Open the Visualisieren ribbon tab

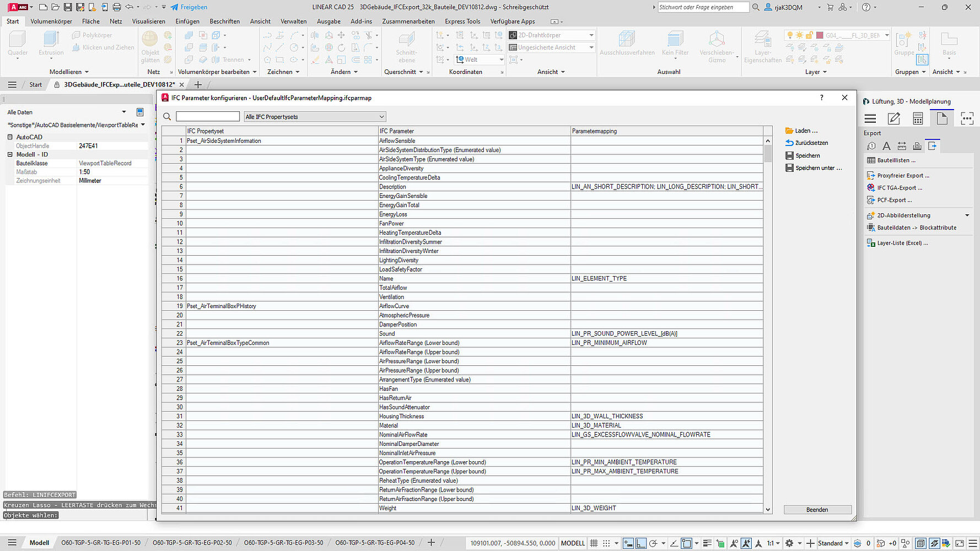148,21
